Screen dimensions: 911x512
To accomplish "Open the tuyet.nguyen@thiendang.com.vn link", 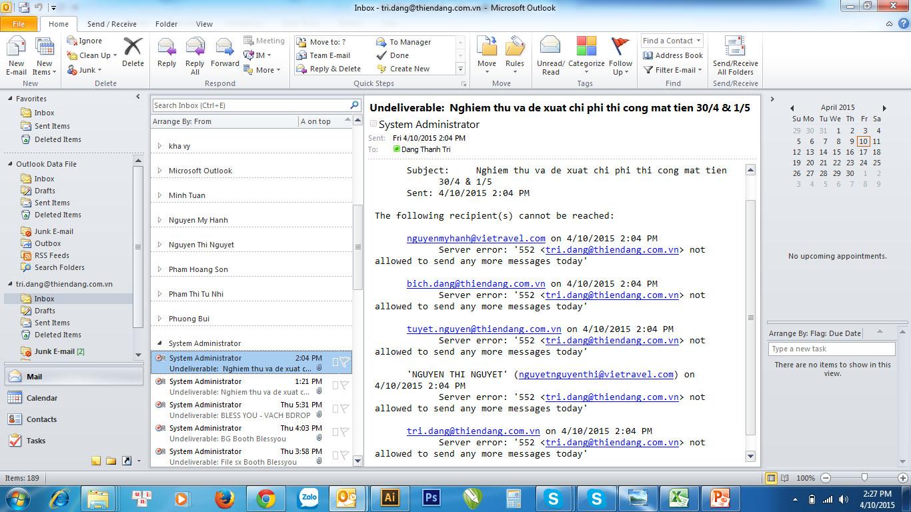I will [x=484, y=329].
